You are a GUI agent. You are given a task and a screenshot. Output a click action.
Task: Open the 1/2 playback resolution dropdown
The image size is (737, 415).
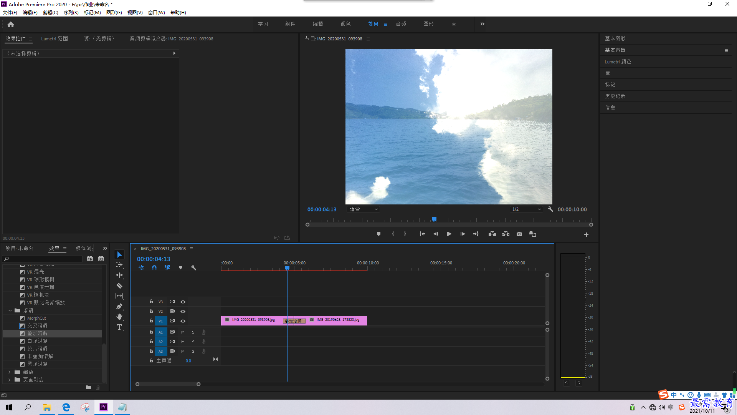point(526,209)
